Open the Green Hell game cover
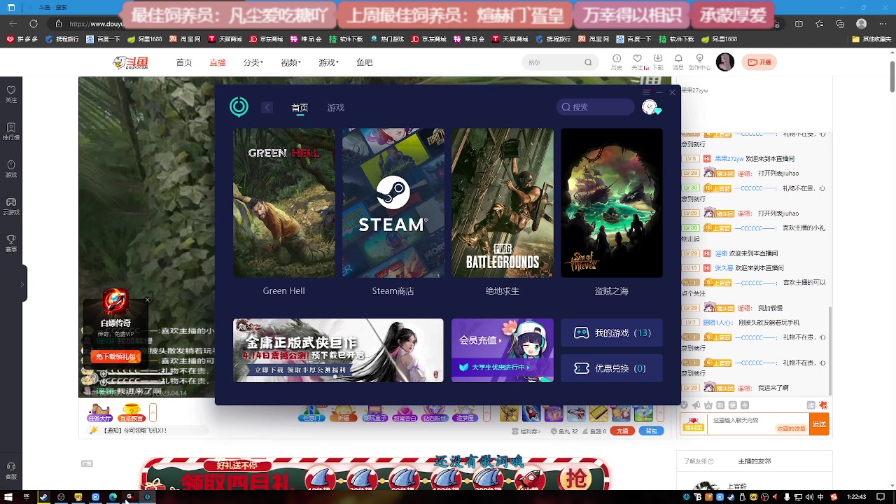Screen dimensions: 896x504 tap(283, 202)
